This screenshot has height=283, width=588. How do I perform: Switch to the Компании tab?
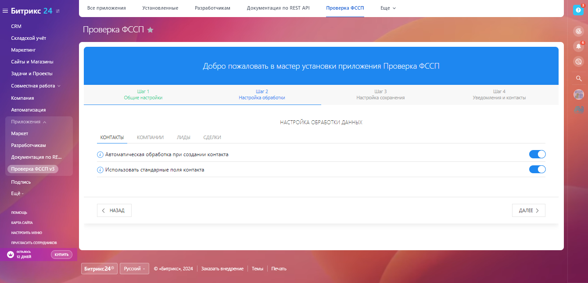(150, 137)
